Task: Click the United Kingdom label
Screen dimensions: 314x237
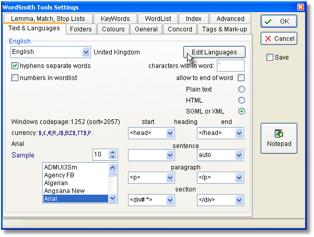Action: [117, 52]
